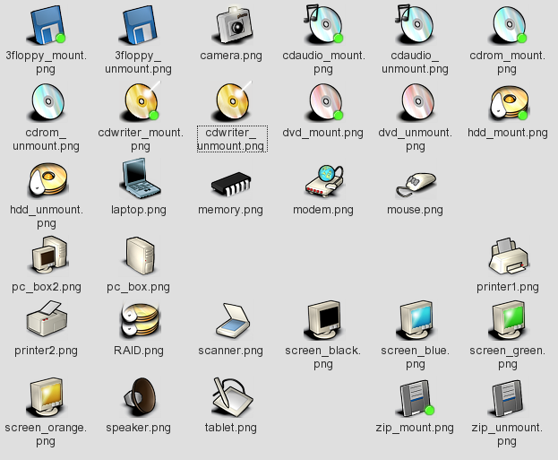Select the pc_box.png tower icon
This screenshot has width=558, height=460.
click(139, 256)
